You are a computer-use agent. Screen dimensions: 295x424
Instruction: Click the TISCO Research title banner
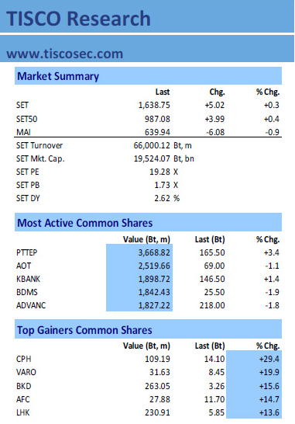tap(147, 17)
